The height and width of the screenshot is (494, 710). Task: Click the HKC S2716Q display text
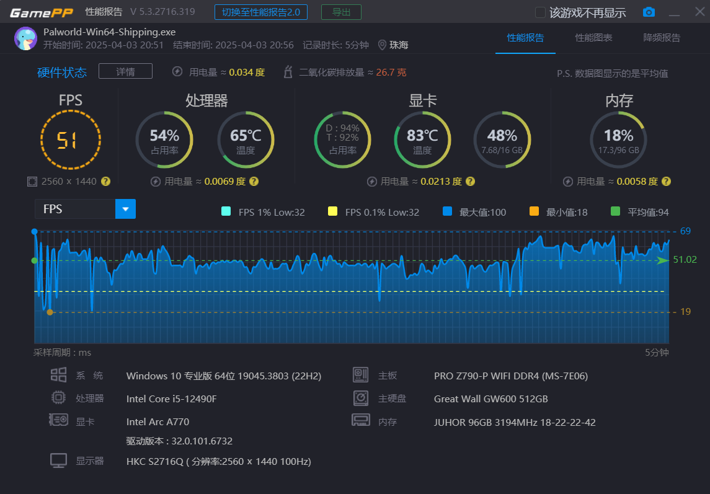tap(219, 461)
